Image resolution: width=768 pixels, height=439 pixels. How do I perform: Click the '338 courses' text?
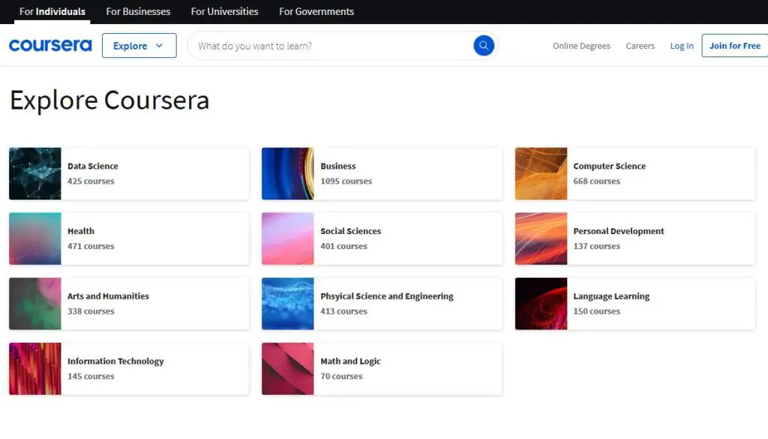point(91,311)
